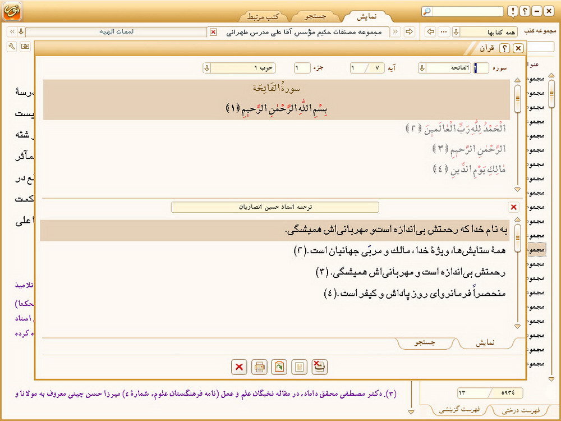This screenshot has height=421, width=561.
Task: Close the open book tab with red X
Action: pyautogui.click(x=213, y=32)
